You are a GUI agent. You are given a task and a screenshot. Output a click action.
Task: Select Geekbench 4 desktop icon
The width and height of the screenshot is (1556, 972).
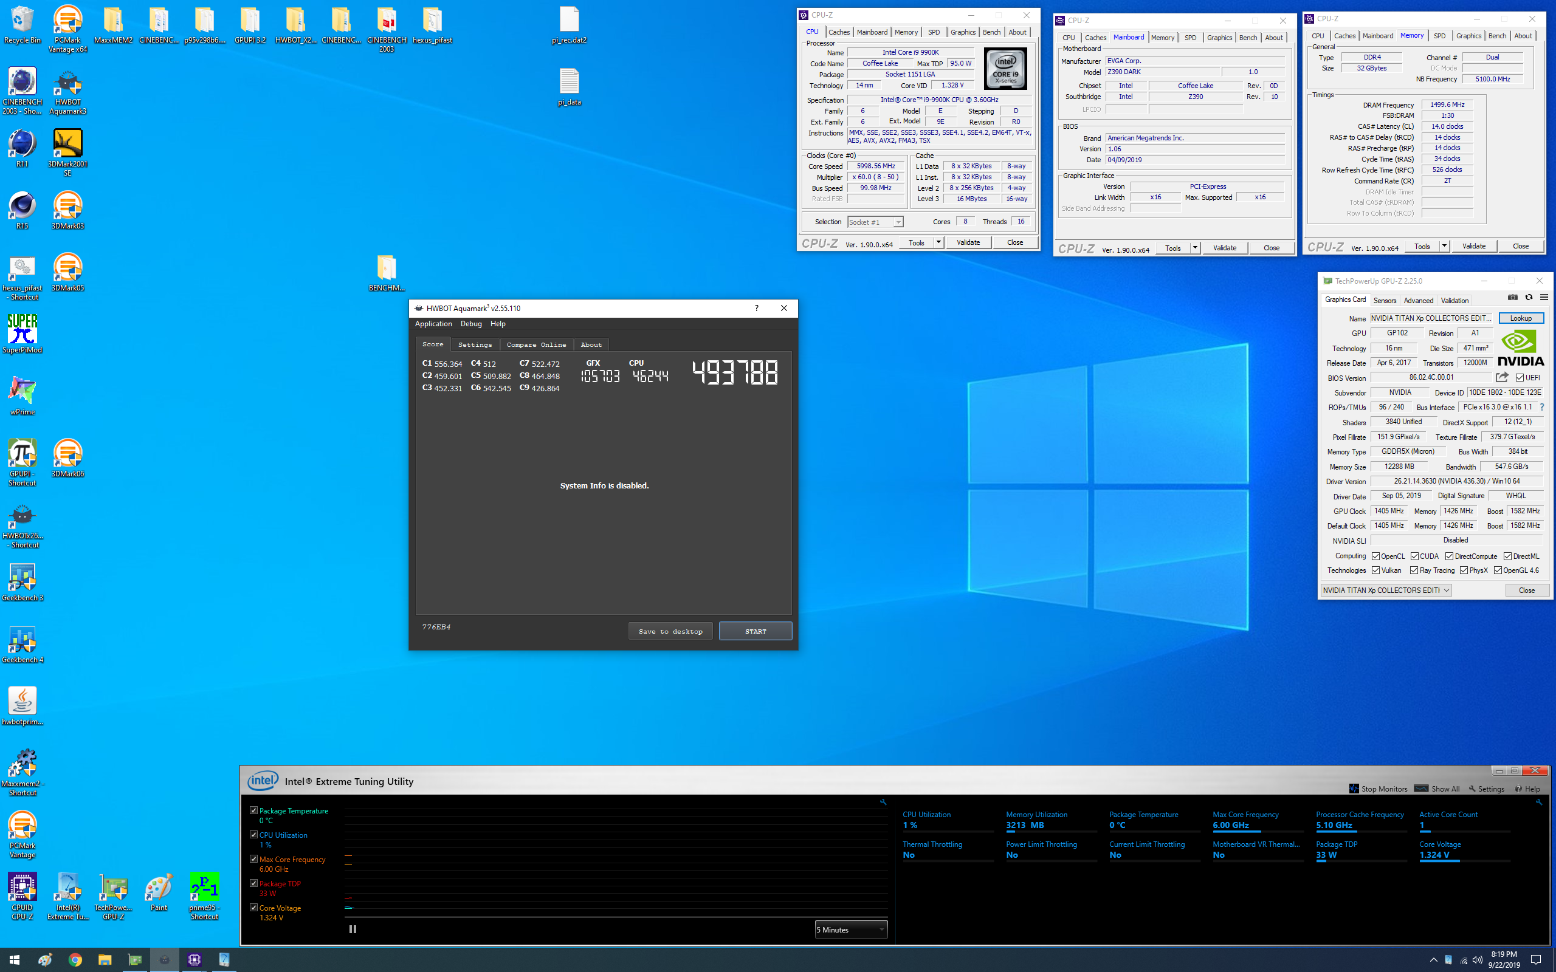point(22,644)
